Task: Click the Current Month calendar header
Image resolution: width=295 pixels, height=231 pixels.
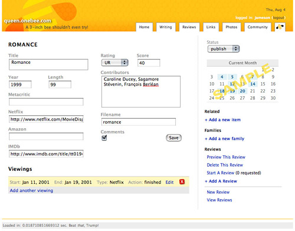Action: pos(242,63)
